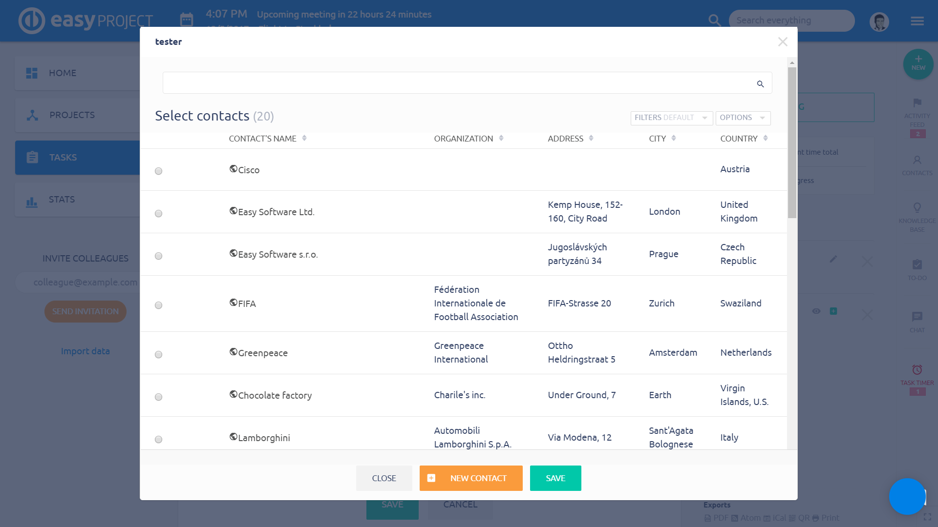Image resolution: width=938 pixels, height=527 pixels.
Task: Click the blue chat bubble button
Action: click(907, 497)
